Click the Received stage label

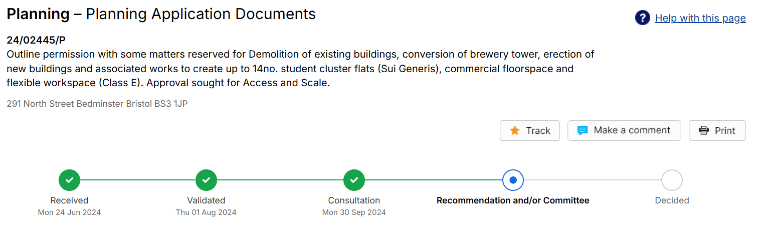(x=69, y=200)
